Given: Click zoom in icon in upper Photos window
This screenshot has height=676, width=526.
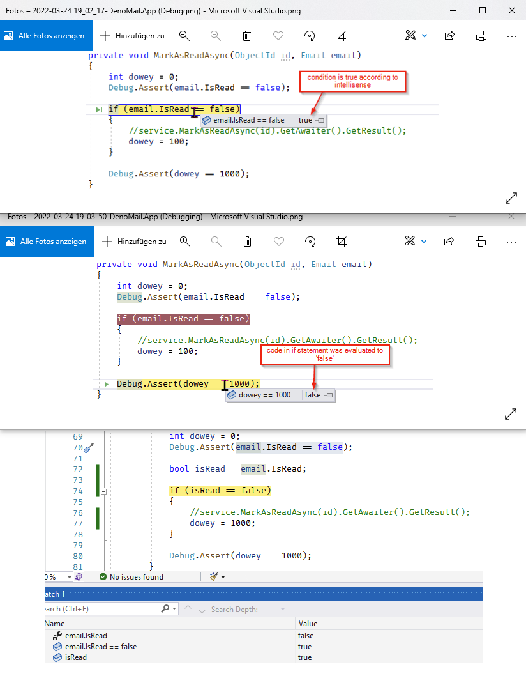Looking at the screenshot, I should click(184, 36).
